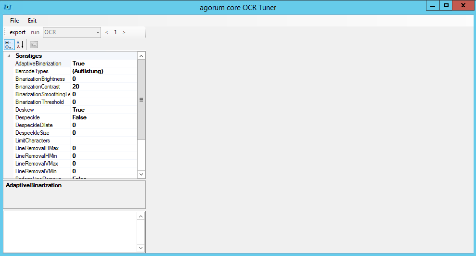This screenshot has width=476, height=256.
Task: Click empty LimitCharacters value field
Action: pyautogui.click(x=104, y=141)
